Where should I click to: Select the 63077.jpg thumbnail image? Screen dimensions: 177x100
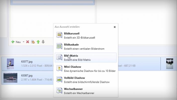10,64
